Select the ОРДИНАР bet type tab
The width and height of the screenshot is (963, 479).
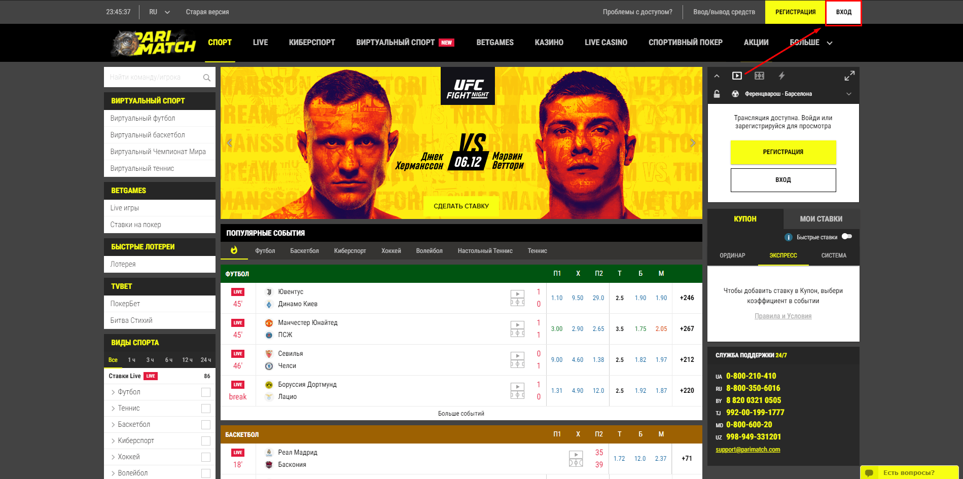coord(732,255)
